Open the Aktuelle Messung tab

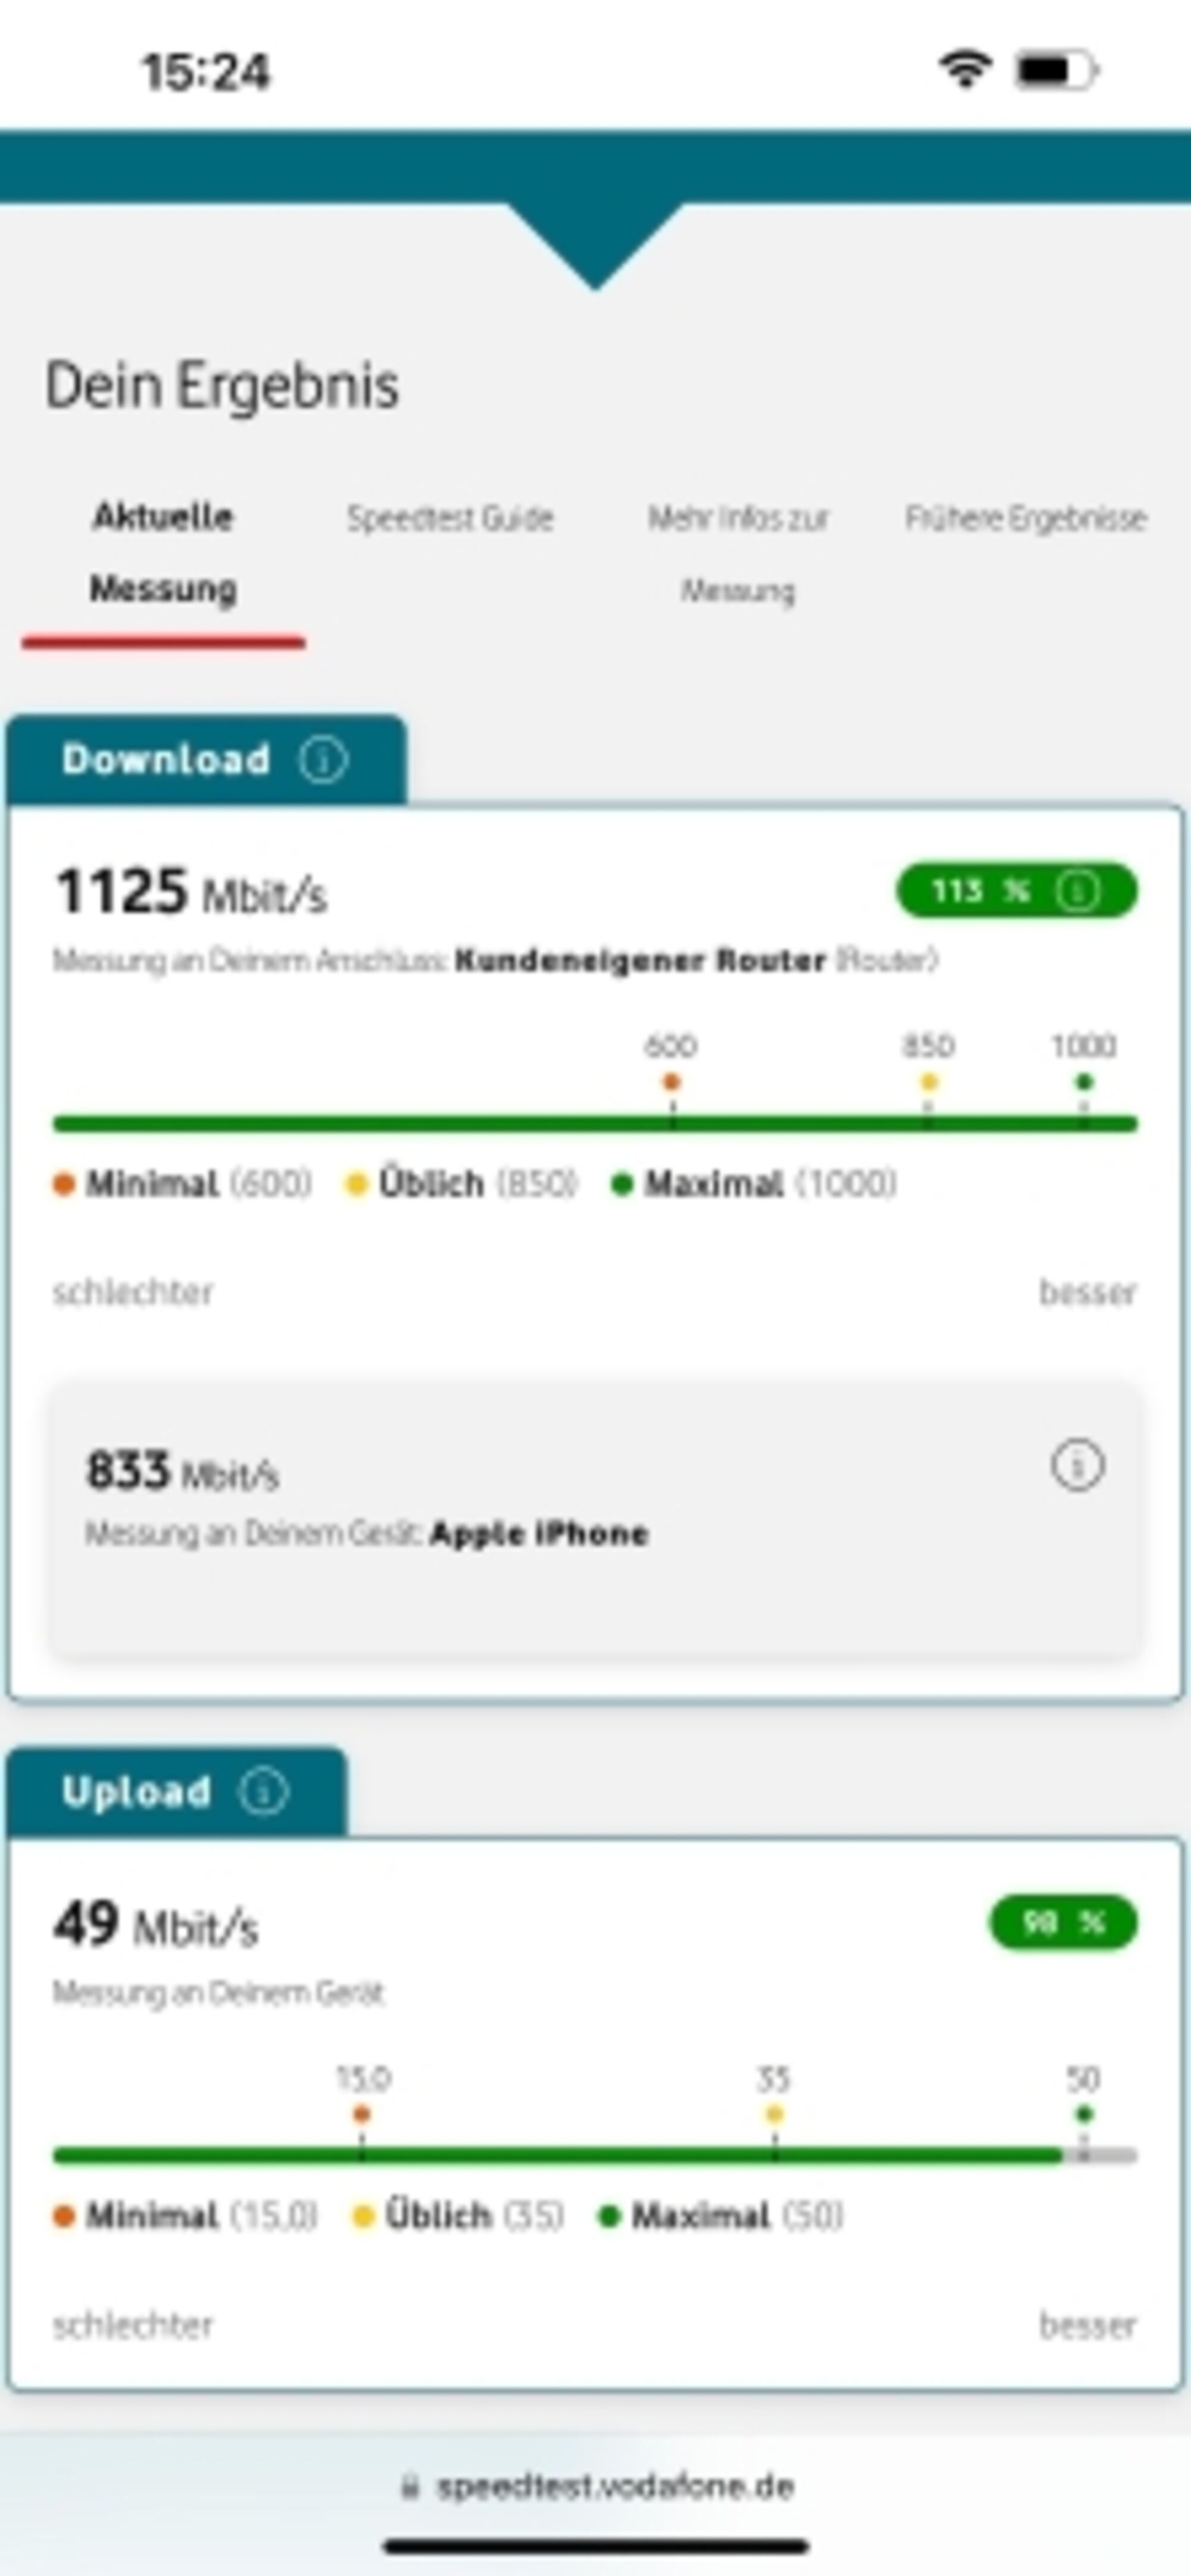(164, 553)
